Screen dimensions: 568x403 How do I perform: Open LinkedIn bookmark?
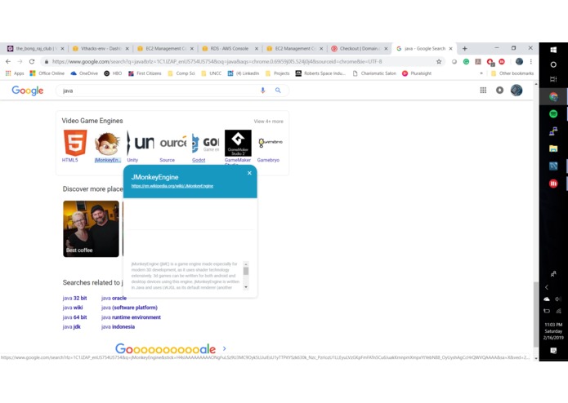click(x=243, y=73)
